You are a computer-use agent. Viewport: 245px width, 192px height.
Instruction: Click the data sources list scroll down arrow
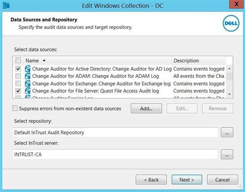tap(229, 94)
